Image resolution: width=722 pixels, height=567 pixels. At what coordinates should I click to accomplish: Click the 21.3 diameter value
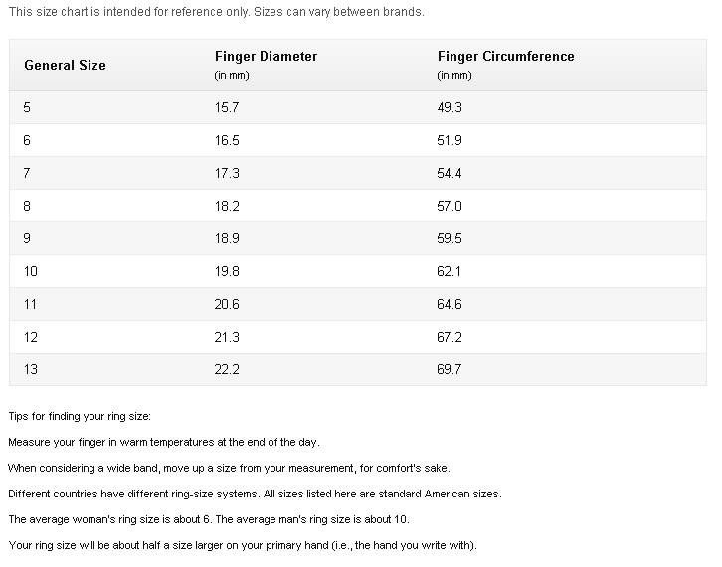click(227, 337)
